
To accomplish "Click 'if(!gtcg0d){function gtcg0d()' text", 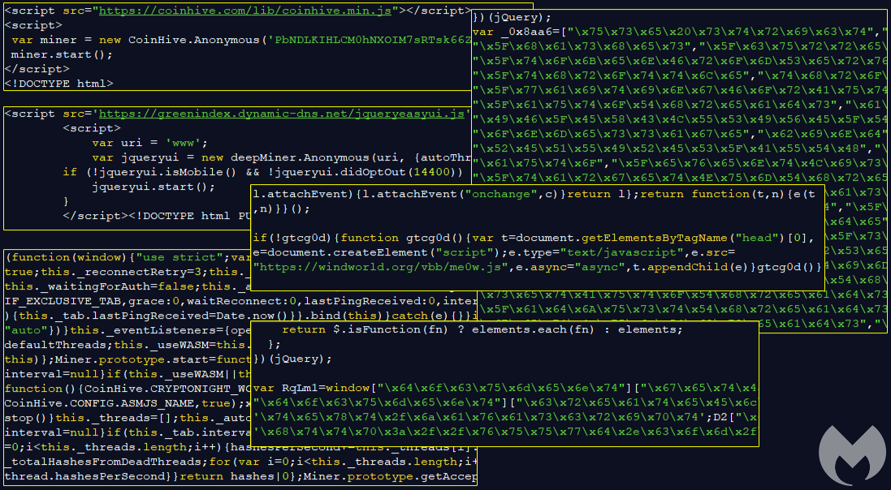I will click(x=360, y=238).
